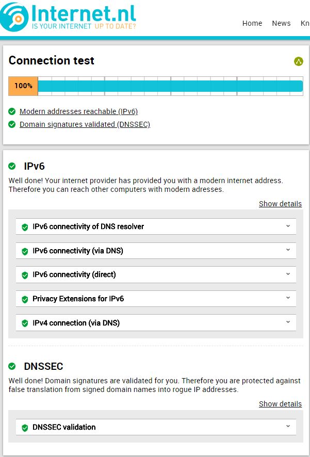The width and height of the screenshot is (310, 457).
Task: Click shield icon beside DNSSEC validation
Action: coord(25,428)
